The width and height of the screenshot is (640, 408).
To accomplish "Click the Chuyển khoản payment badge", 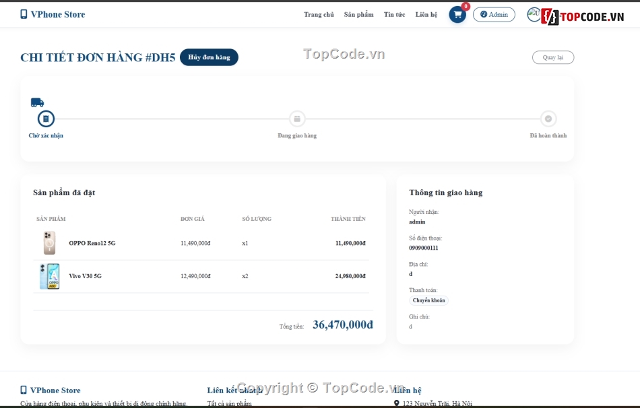I will point(428,300).
